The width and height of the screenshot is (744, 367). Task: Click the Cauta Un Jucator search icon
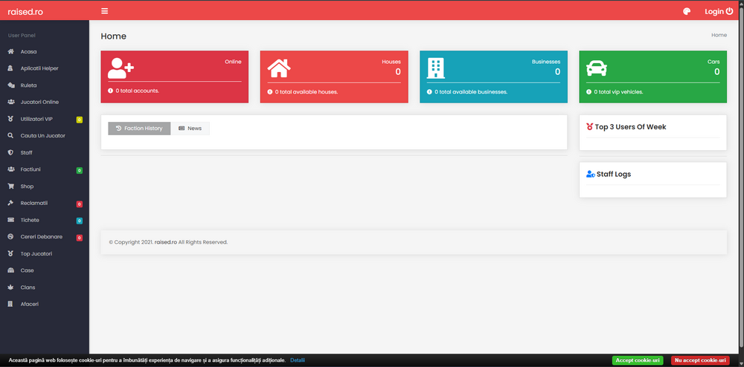pyautogui.click(x=11, y=135)
